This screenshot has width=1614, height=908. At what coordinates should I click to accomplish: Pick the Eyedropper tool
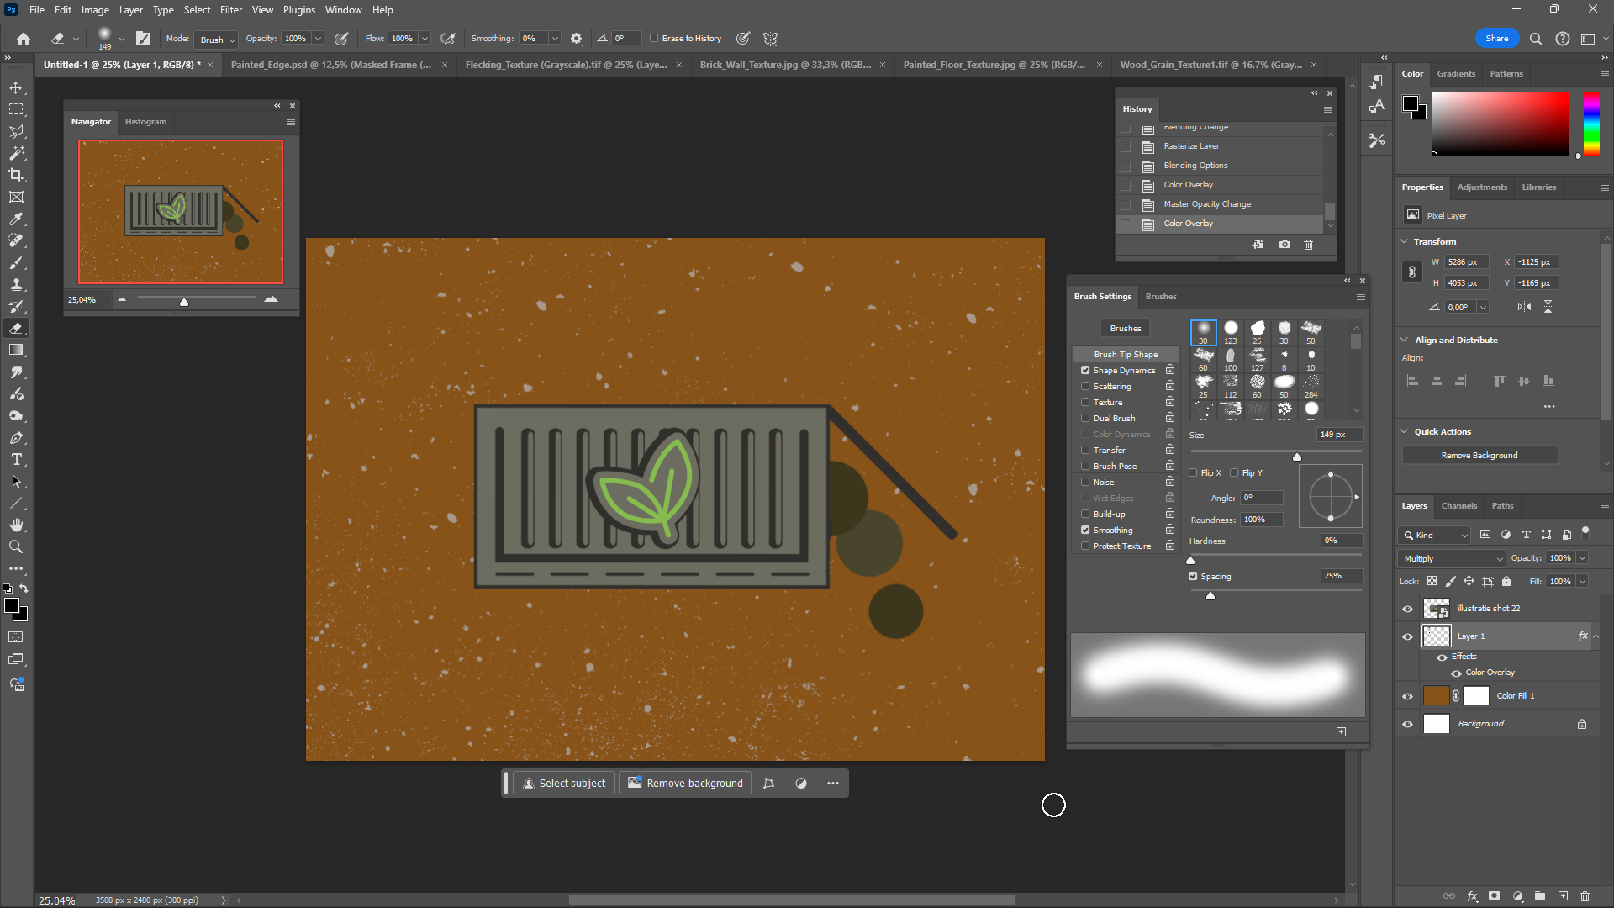coord(16,219)
